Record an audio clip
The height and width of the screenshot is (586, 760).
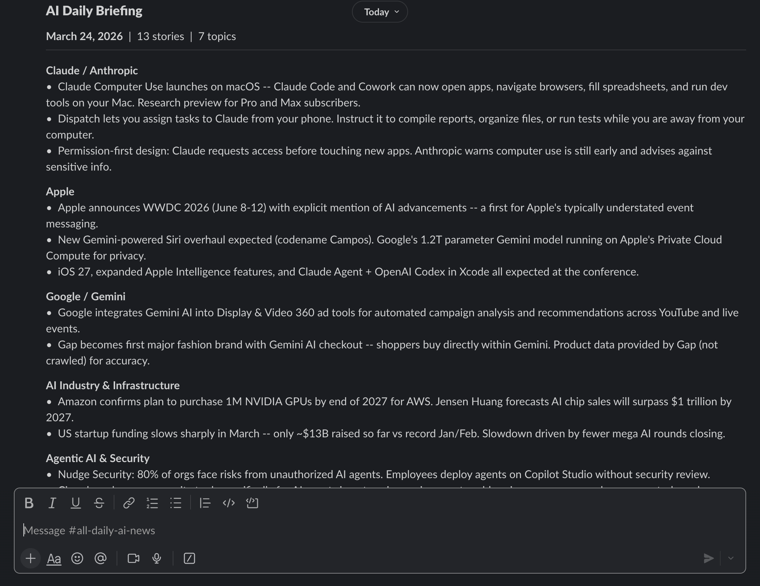(x=156, y=558)
